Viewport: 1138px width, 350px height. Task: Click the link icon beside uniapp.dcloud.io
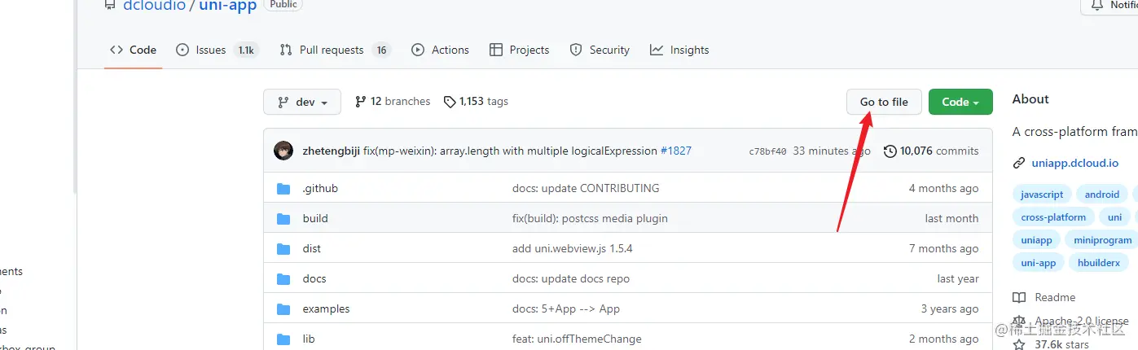[x=1018, y=163]
